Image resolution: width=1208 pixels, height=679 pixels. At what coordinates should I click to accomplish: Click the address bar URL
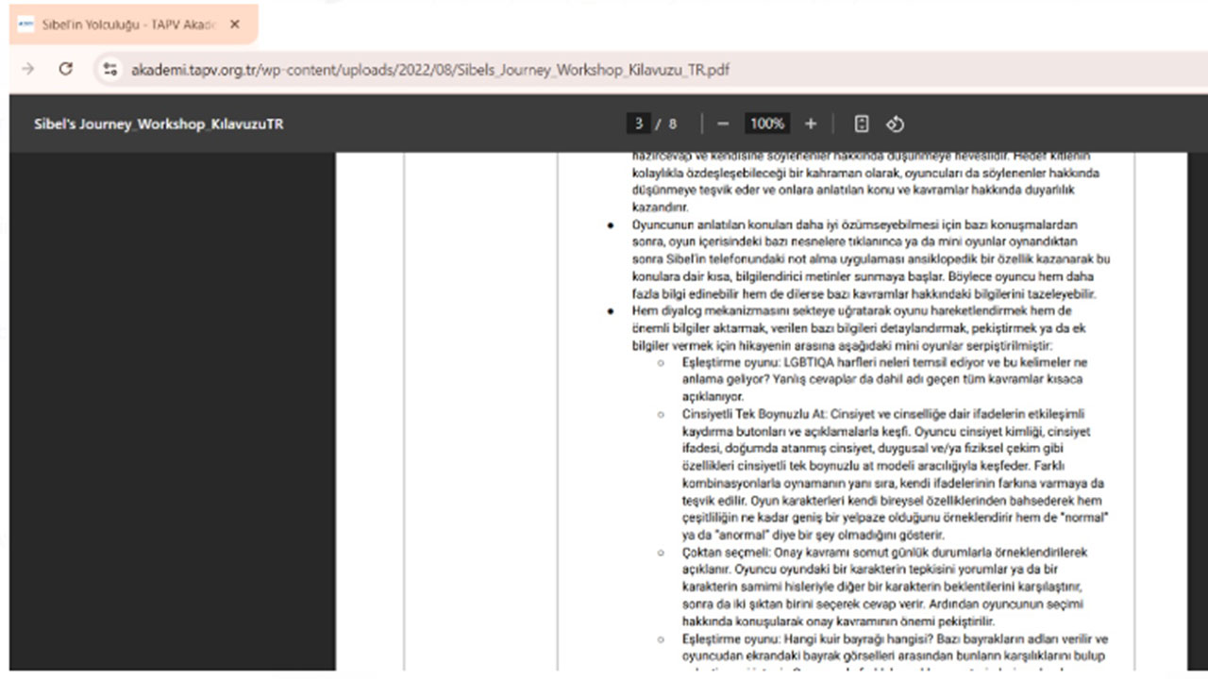(429, 70)
